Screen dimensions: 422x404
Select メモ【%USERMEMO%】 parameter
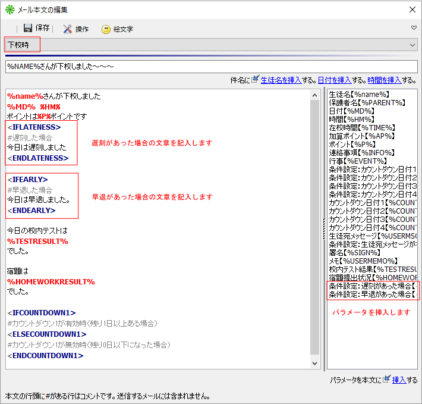tap(363, 261)
